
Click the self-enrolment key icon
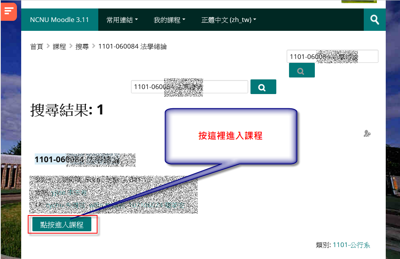pos(367,134)
